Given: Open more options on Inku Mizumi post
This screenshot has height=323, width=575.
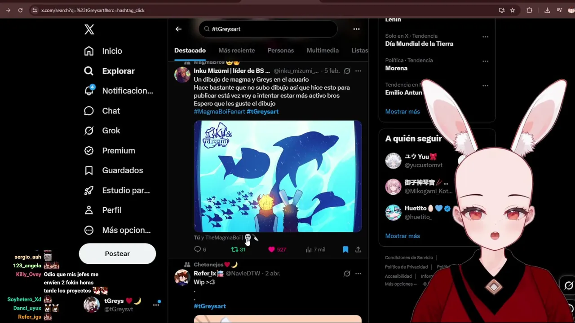Looking at the screenshot, I should pos(358,71).
